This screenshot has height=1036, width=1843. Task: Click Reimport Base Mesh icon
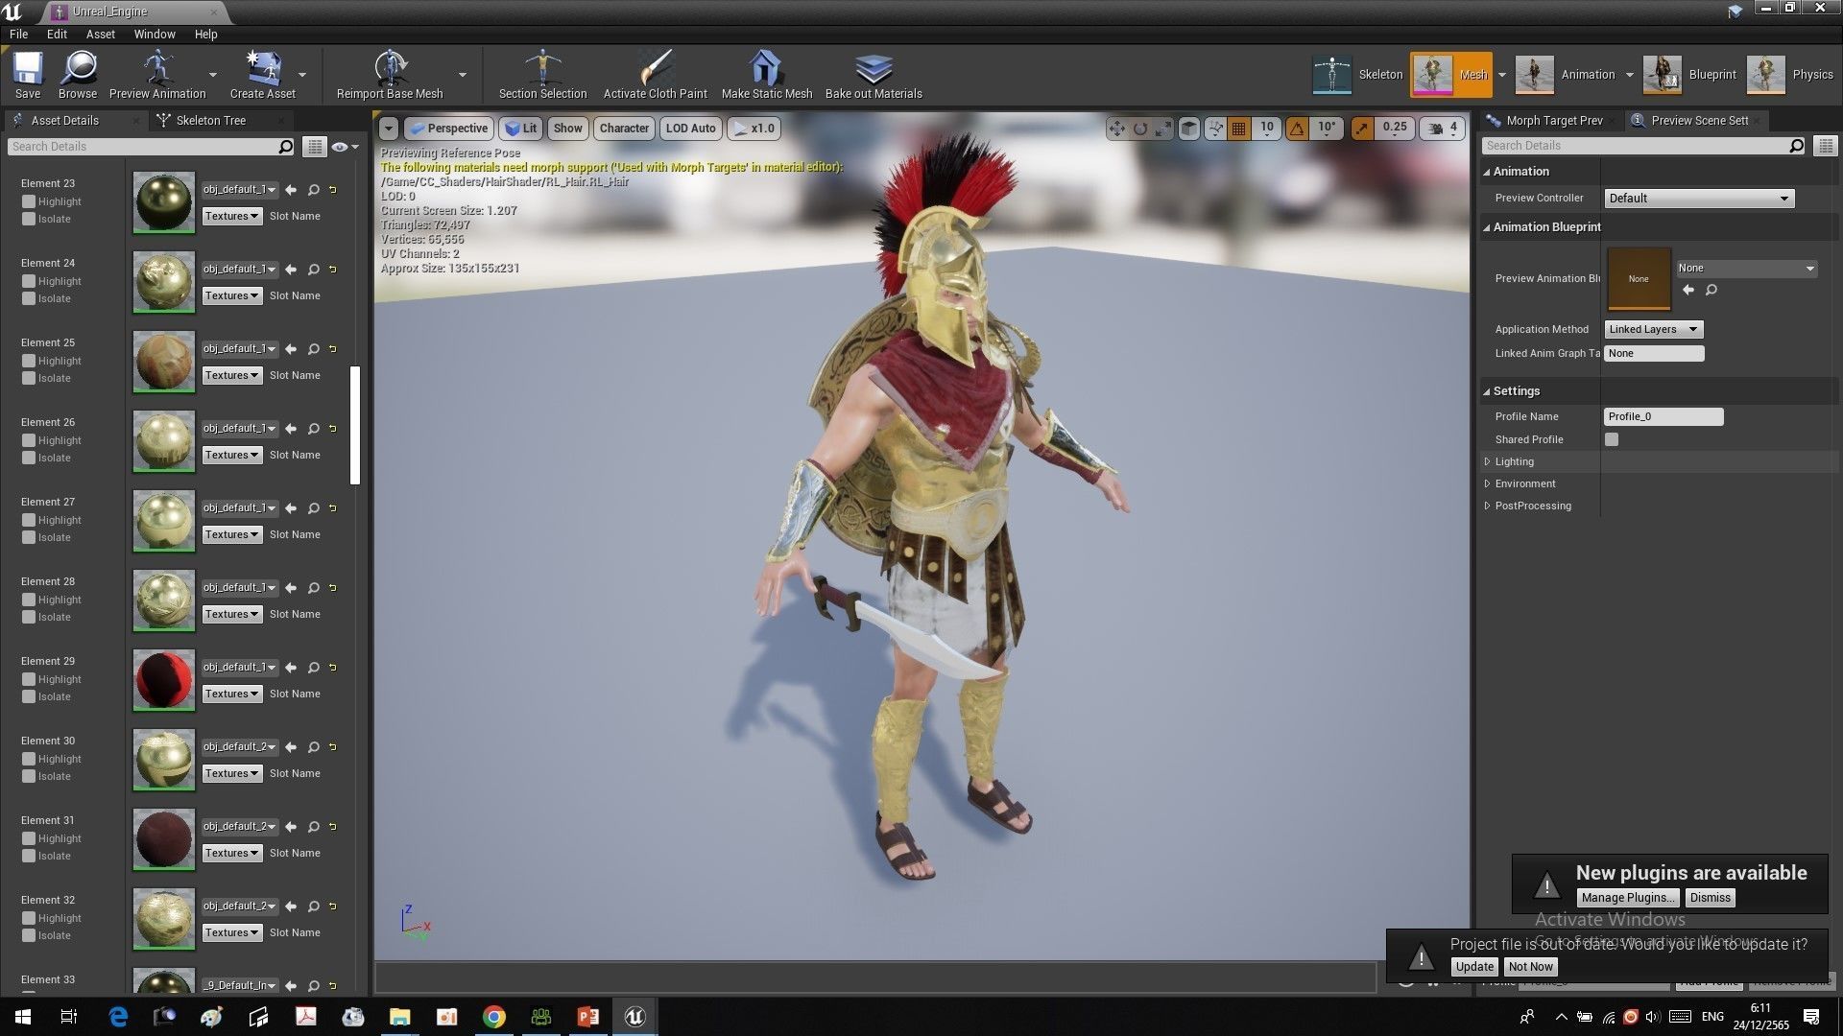coord(390,74)
